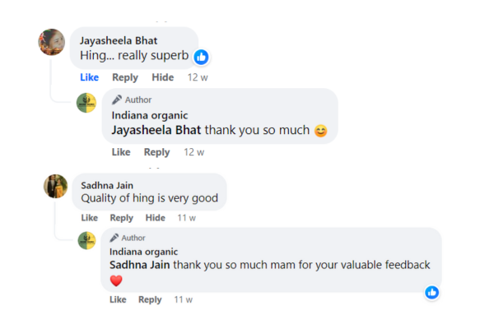Reply to Jayasheela Bhat's comment
This screenshot has width=494, height=329.
tap(125, 77)
